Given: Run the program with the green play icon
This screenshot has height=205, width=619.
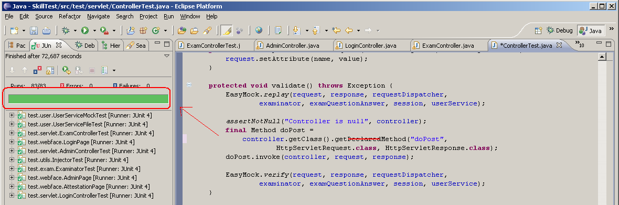Looking at the screenshot, I should click(x=85, y=30).
